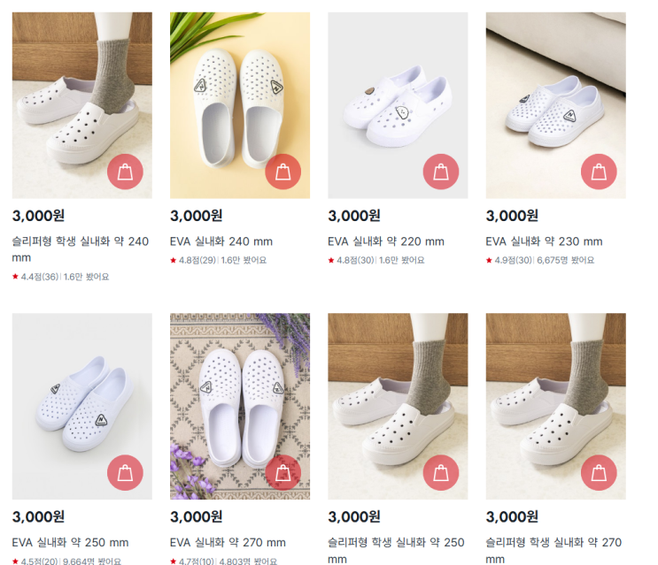Viewport: 658px width, 565px height.
Task: Add EVA 실내화 약 250 mm to cart
Action: [125, 473]
